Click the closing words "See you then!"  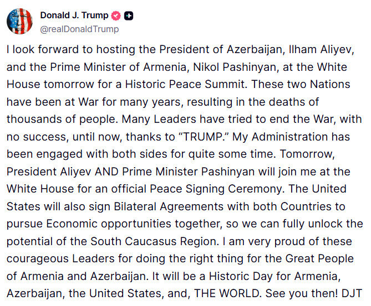click(302, 294)
